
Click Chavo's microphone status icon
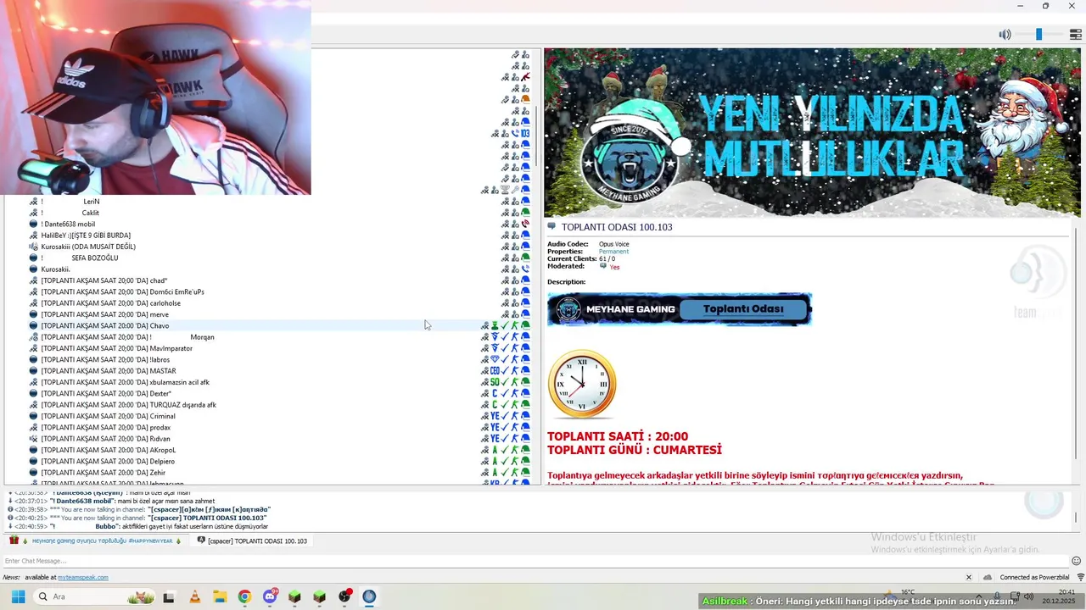pyautogui.click(x=484, y=325)
